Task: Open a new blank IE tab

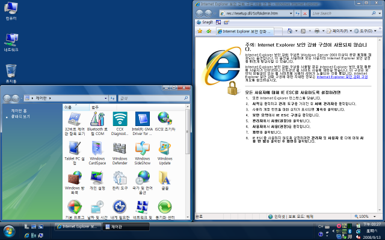Action: coord(278,31)
